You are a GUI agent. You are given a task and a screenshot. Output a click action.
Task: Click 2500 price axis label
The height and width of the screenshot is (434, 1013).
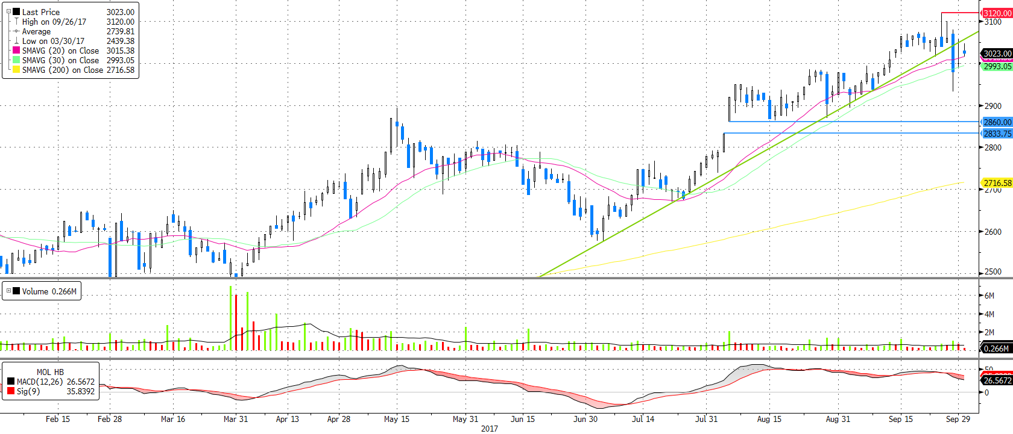pyautogui.click(x=993, y=272)
